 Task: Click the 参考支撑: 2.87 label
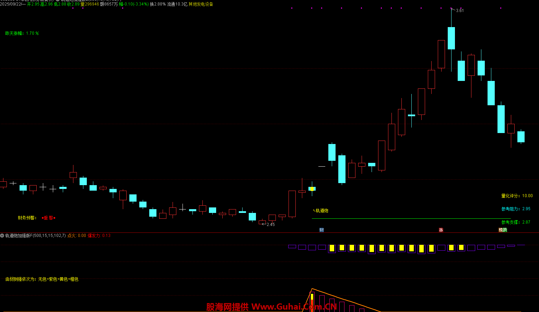tap(516, 222)
